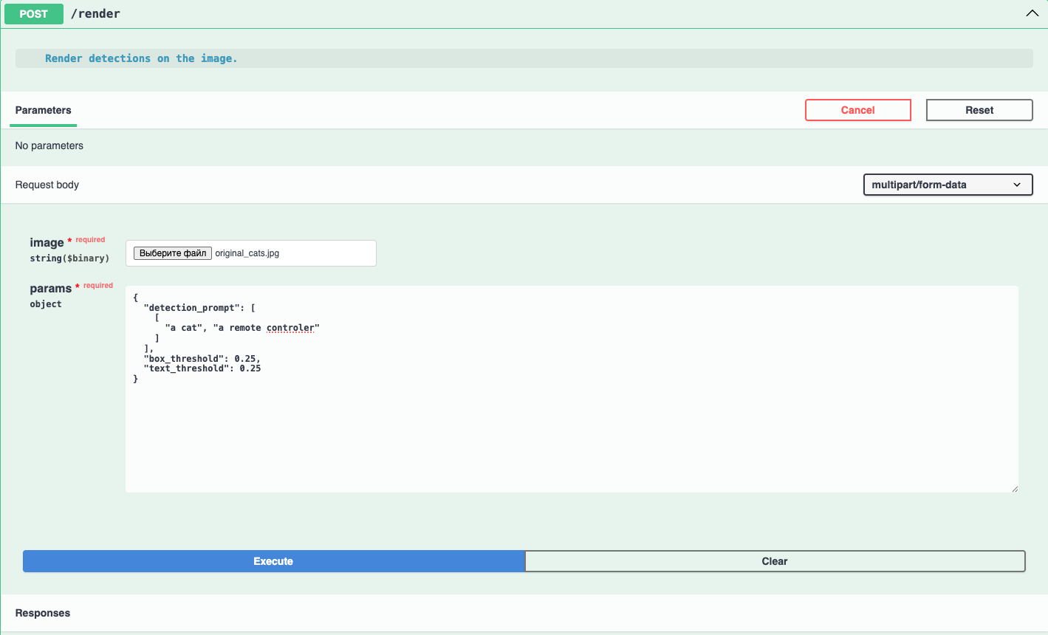Switch to the Parameters tab

pyautogui.click(x=43, y=110)
